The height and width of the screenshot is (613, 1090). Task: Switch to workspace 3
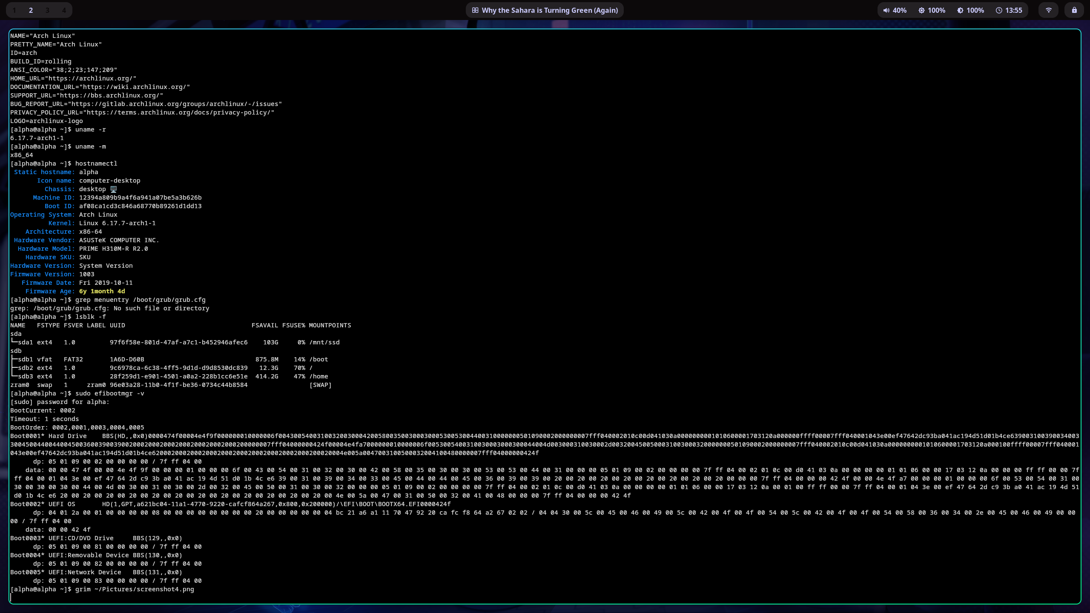47,10
